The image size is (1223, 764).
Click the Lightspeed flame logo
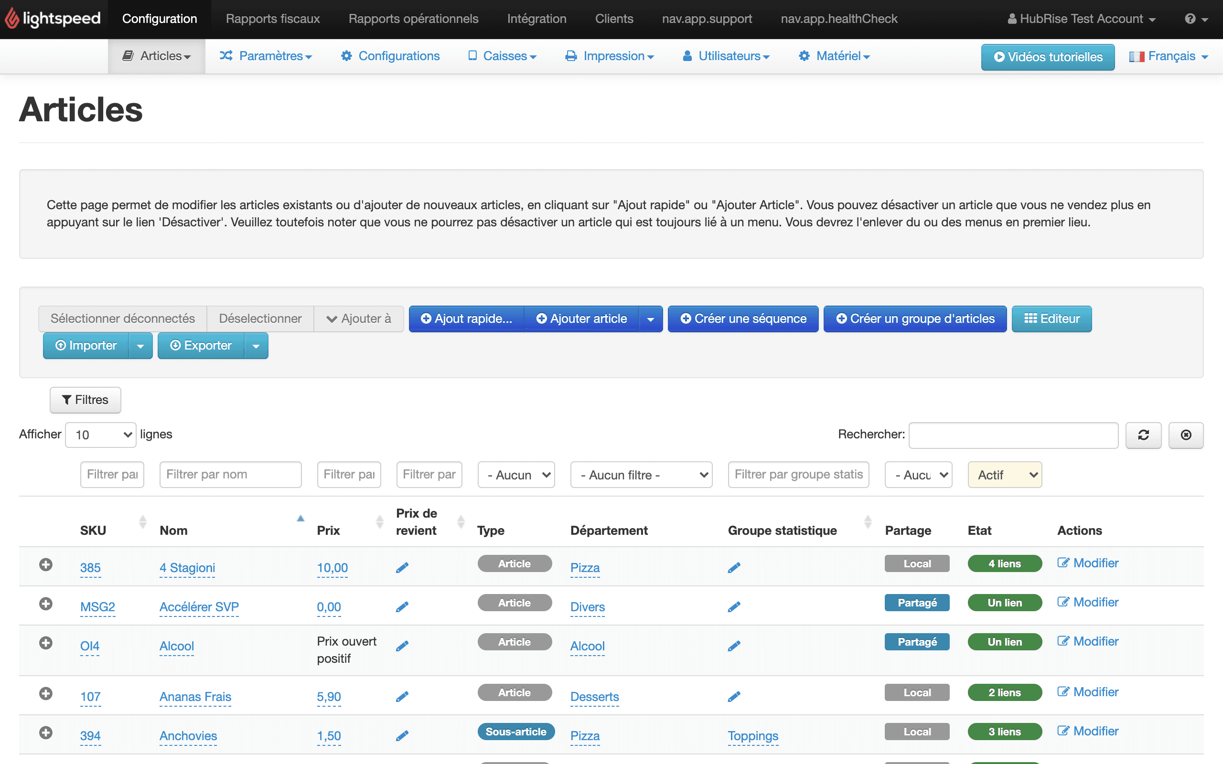pyautogui.click(x=12, y=19)
